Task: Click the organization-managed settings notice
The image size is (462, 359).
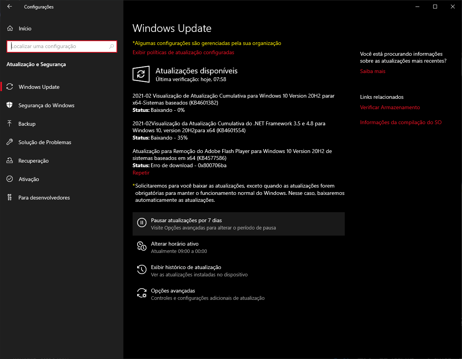Action: (x=207, y=43)
